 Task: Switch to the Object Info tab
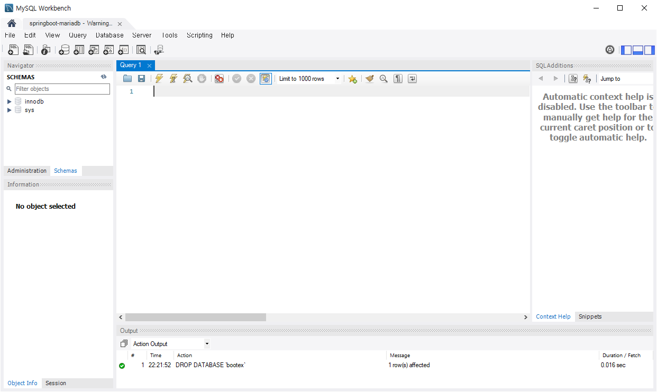tap(23, 383)
